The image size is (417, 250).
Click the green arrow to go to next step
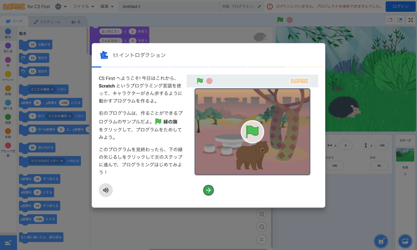coord(208,190)
